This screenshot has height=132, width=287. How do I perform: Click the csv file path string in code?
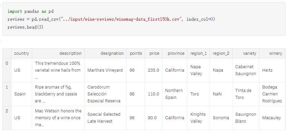coord(122,19)
